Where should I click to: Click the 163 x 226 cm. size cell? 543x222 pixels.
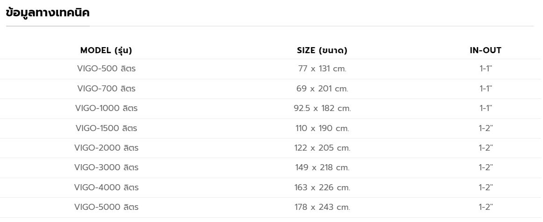[322, 187]
